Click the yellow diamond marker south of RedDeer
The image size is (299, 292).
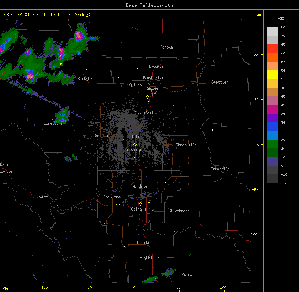click(x=148, y=97)
